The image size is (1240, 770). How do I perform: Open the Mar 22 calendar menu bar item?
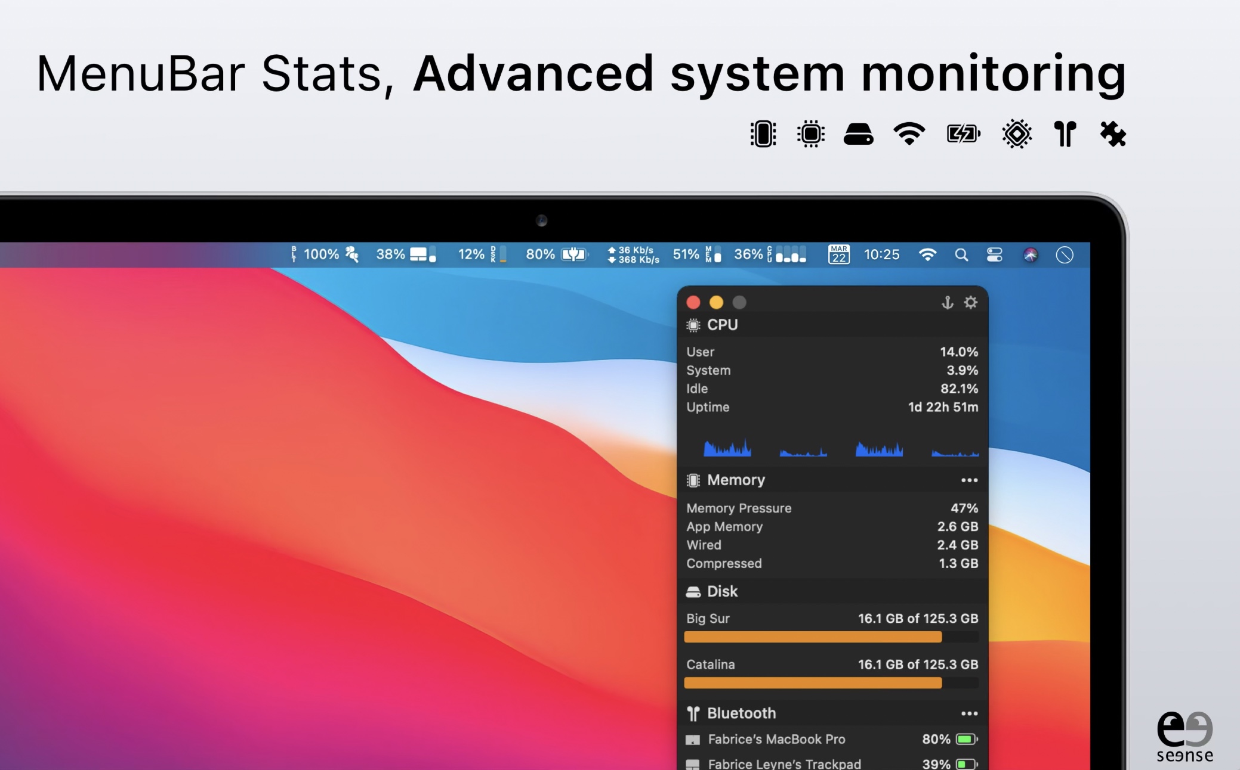coord(838,255)
